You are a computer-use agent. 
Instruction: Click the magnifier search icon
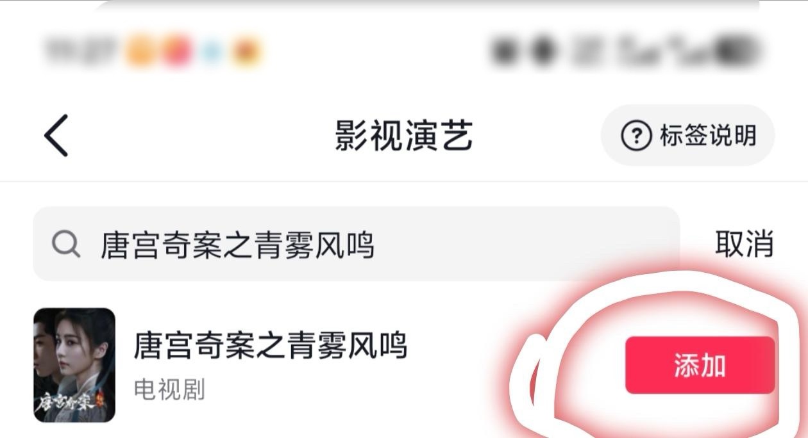(66, 245)
